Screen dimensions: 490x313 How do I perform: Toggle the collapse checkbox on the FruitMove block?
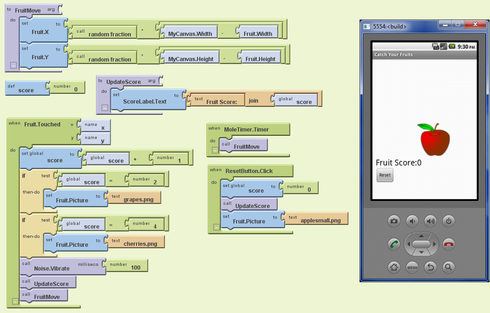click(x=13, y=65)
